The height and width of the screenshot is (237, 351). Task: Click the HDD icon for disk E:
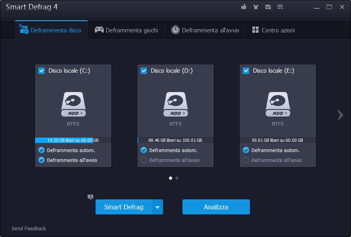[278, 104]
